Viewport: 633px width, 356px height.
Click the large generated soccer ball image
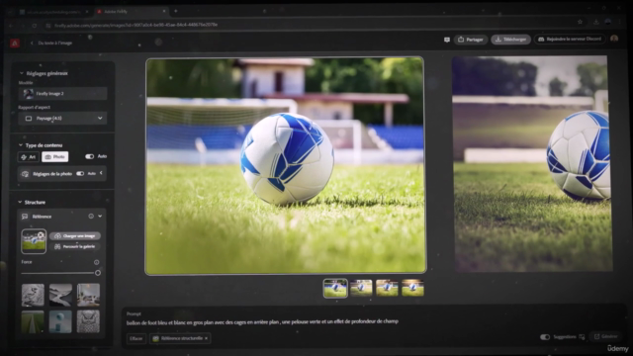coord(285,166)
